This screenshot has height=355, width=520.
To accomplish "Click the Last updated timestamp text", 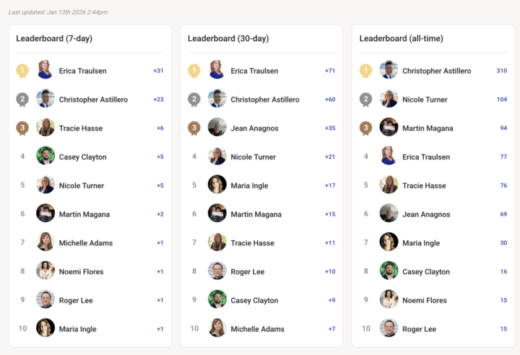I will pyautogui.click(x=58, y=12).
